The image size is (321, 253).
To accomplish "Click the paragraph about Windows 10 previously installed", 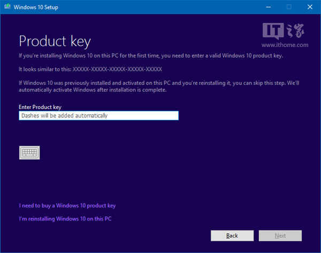I will [159, 86].
